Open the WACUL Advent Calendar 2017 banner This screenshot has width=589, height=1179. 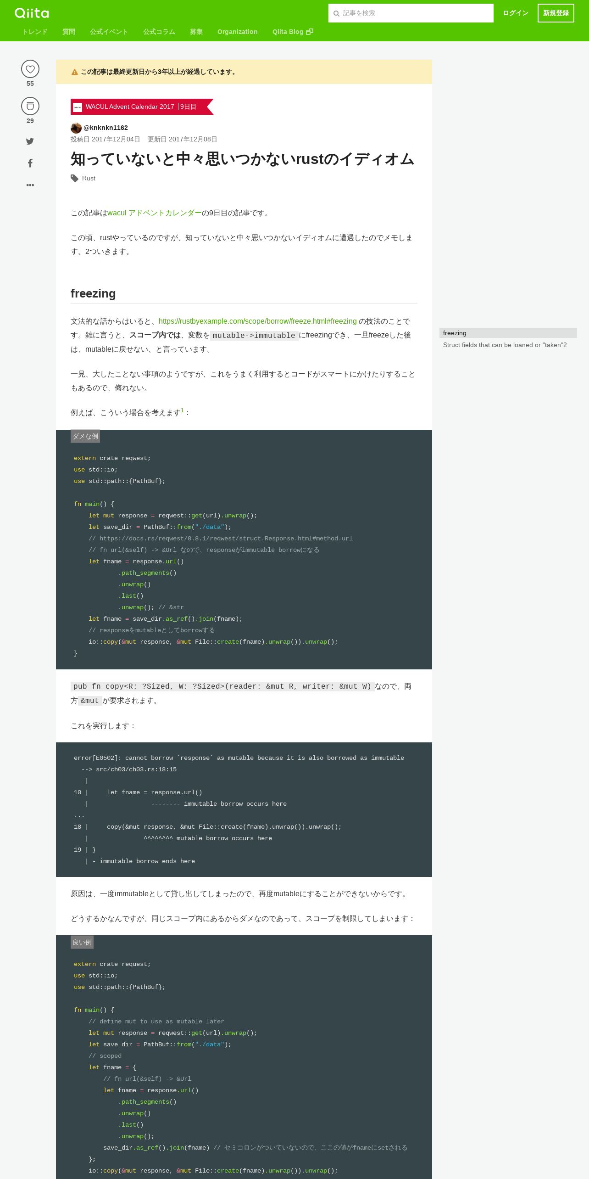point(141,107)
